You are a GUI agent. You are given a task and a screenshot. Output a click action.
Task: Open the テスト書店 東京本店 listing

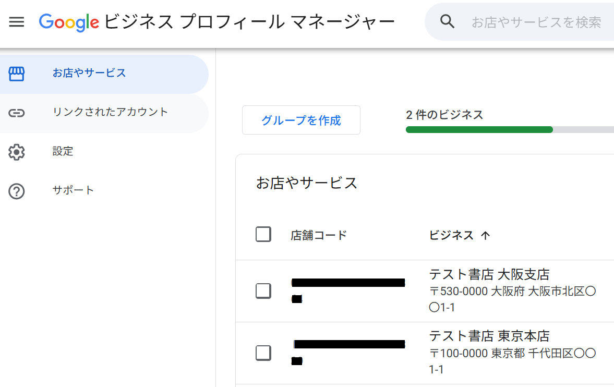click(x=489, y=336)
